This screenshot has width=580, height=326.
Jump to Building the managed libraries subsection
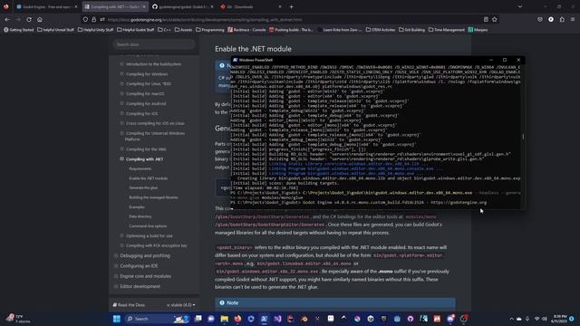coord(153,197)
